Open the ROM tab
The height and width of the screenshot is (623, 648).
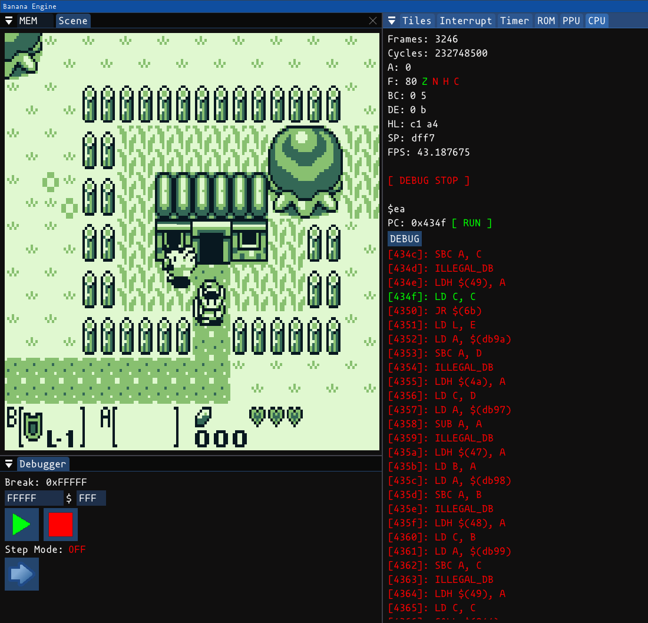546,21
